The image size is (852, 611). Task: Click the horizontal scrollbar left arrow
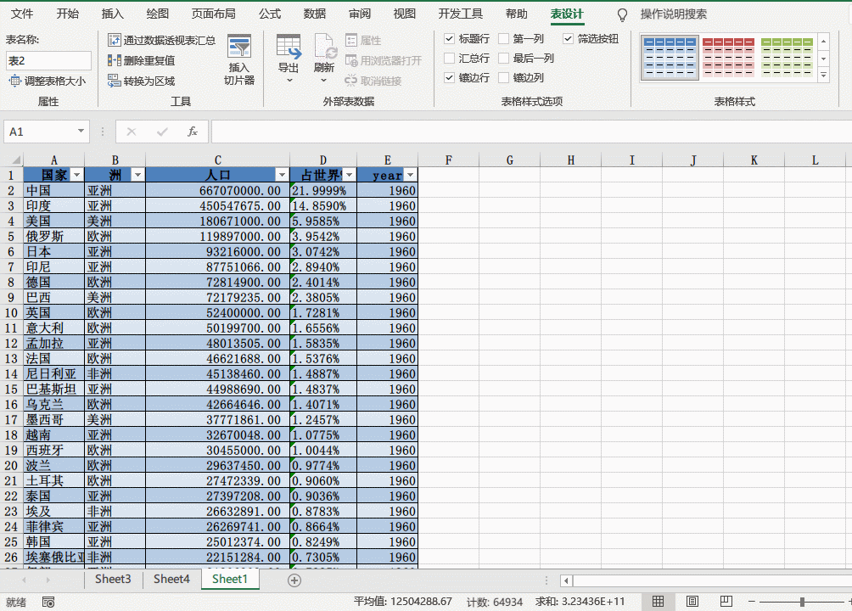point(566,580)
